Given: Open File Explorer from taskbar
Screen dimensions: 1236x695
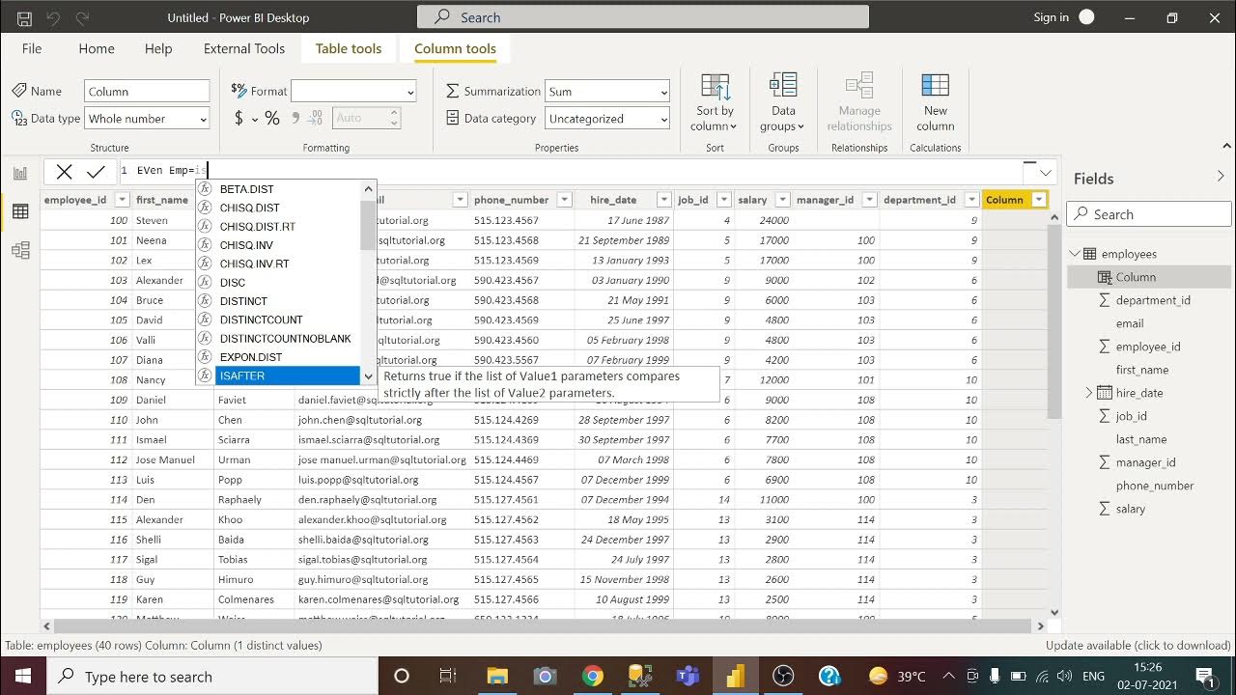Looking at the screenshot, I should pyautogui.click(x=496, y=676).
